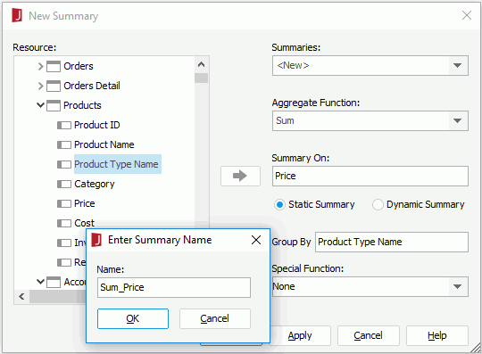Select Orders in the resource tree
Viewport: 482px width, 354px height.
coord(79,66)
